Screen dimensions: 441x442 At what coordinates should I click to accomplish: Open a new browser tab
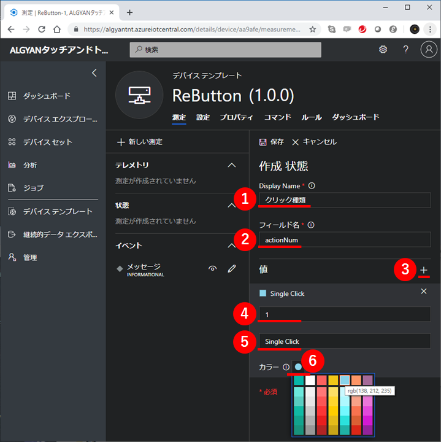[129, 12]
